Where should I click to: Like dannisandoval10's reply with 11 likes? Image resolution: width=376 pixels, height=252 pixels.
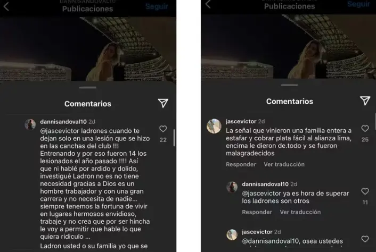pyautogui.click(x=365, y=191)
